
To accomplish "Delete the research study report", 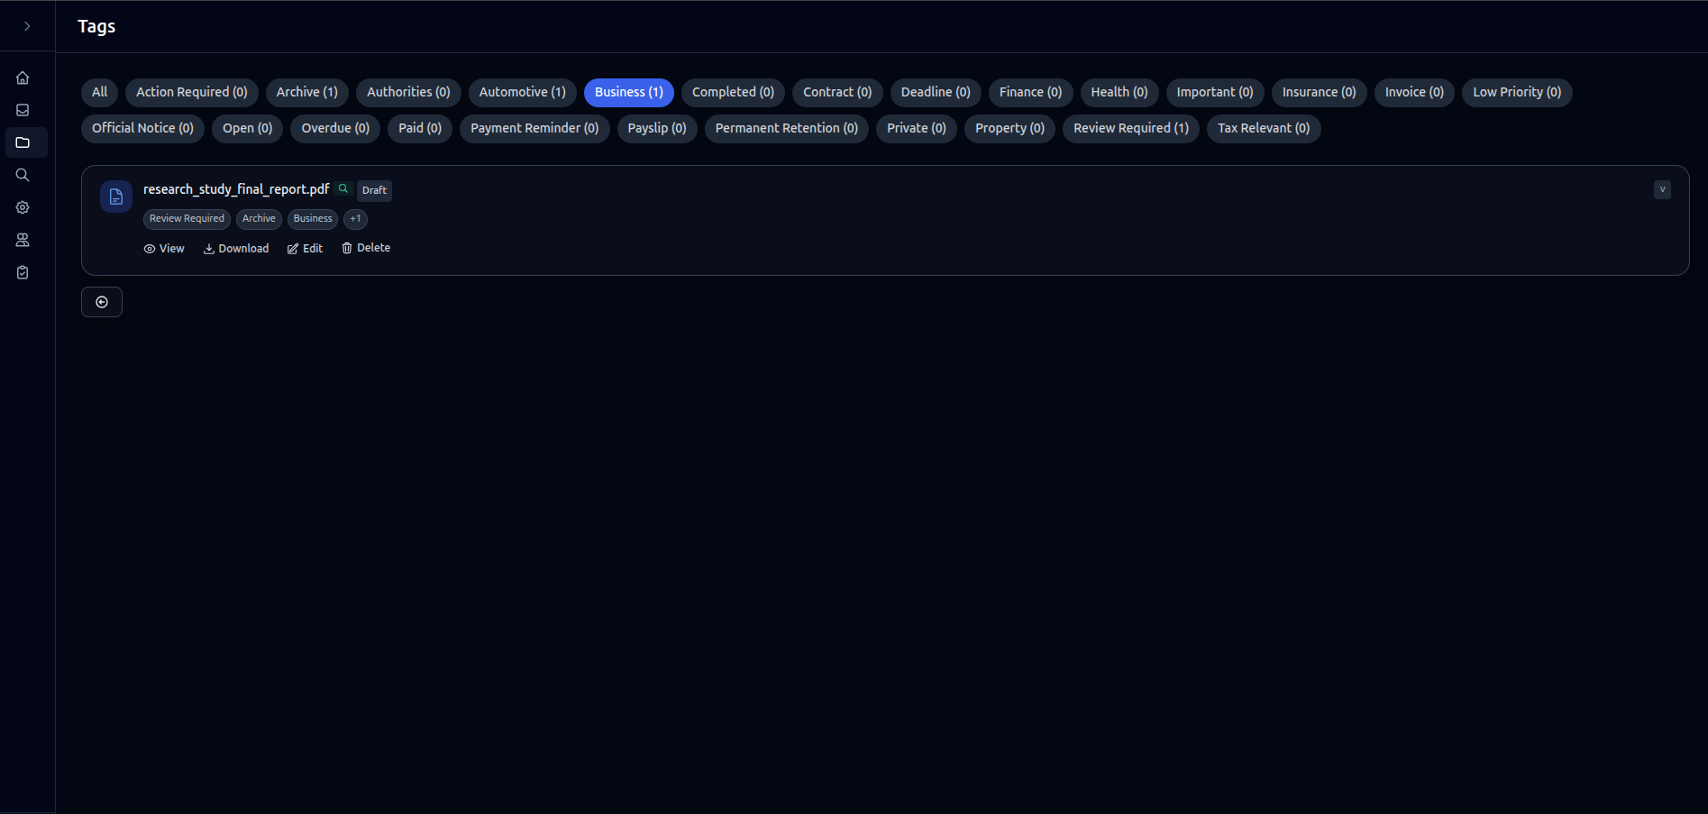I will tap(366, 248).
